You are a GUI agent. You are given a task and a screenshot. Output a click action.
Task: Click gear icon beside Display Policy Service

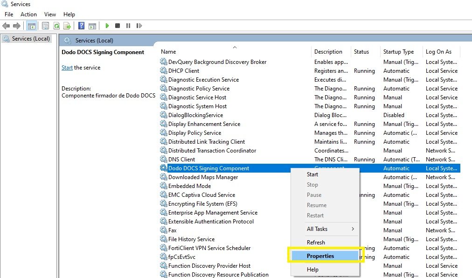(x=163, y=132)
